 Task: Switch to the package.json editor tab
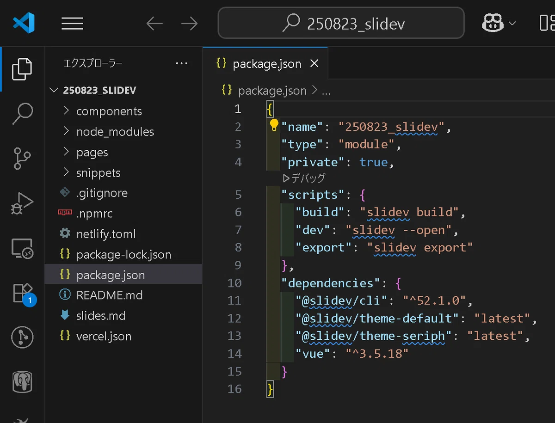click(265, 64)
